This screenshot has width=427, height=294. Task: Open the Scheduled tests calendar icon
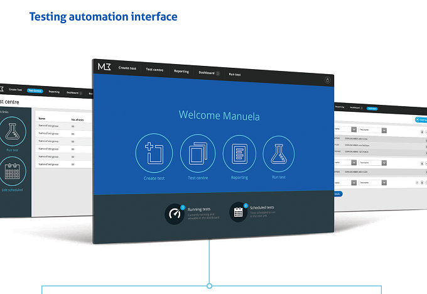[238, 212]
